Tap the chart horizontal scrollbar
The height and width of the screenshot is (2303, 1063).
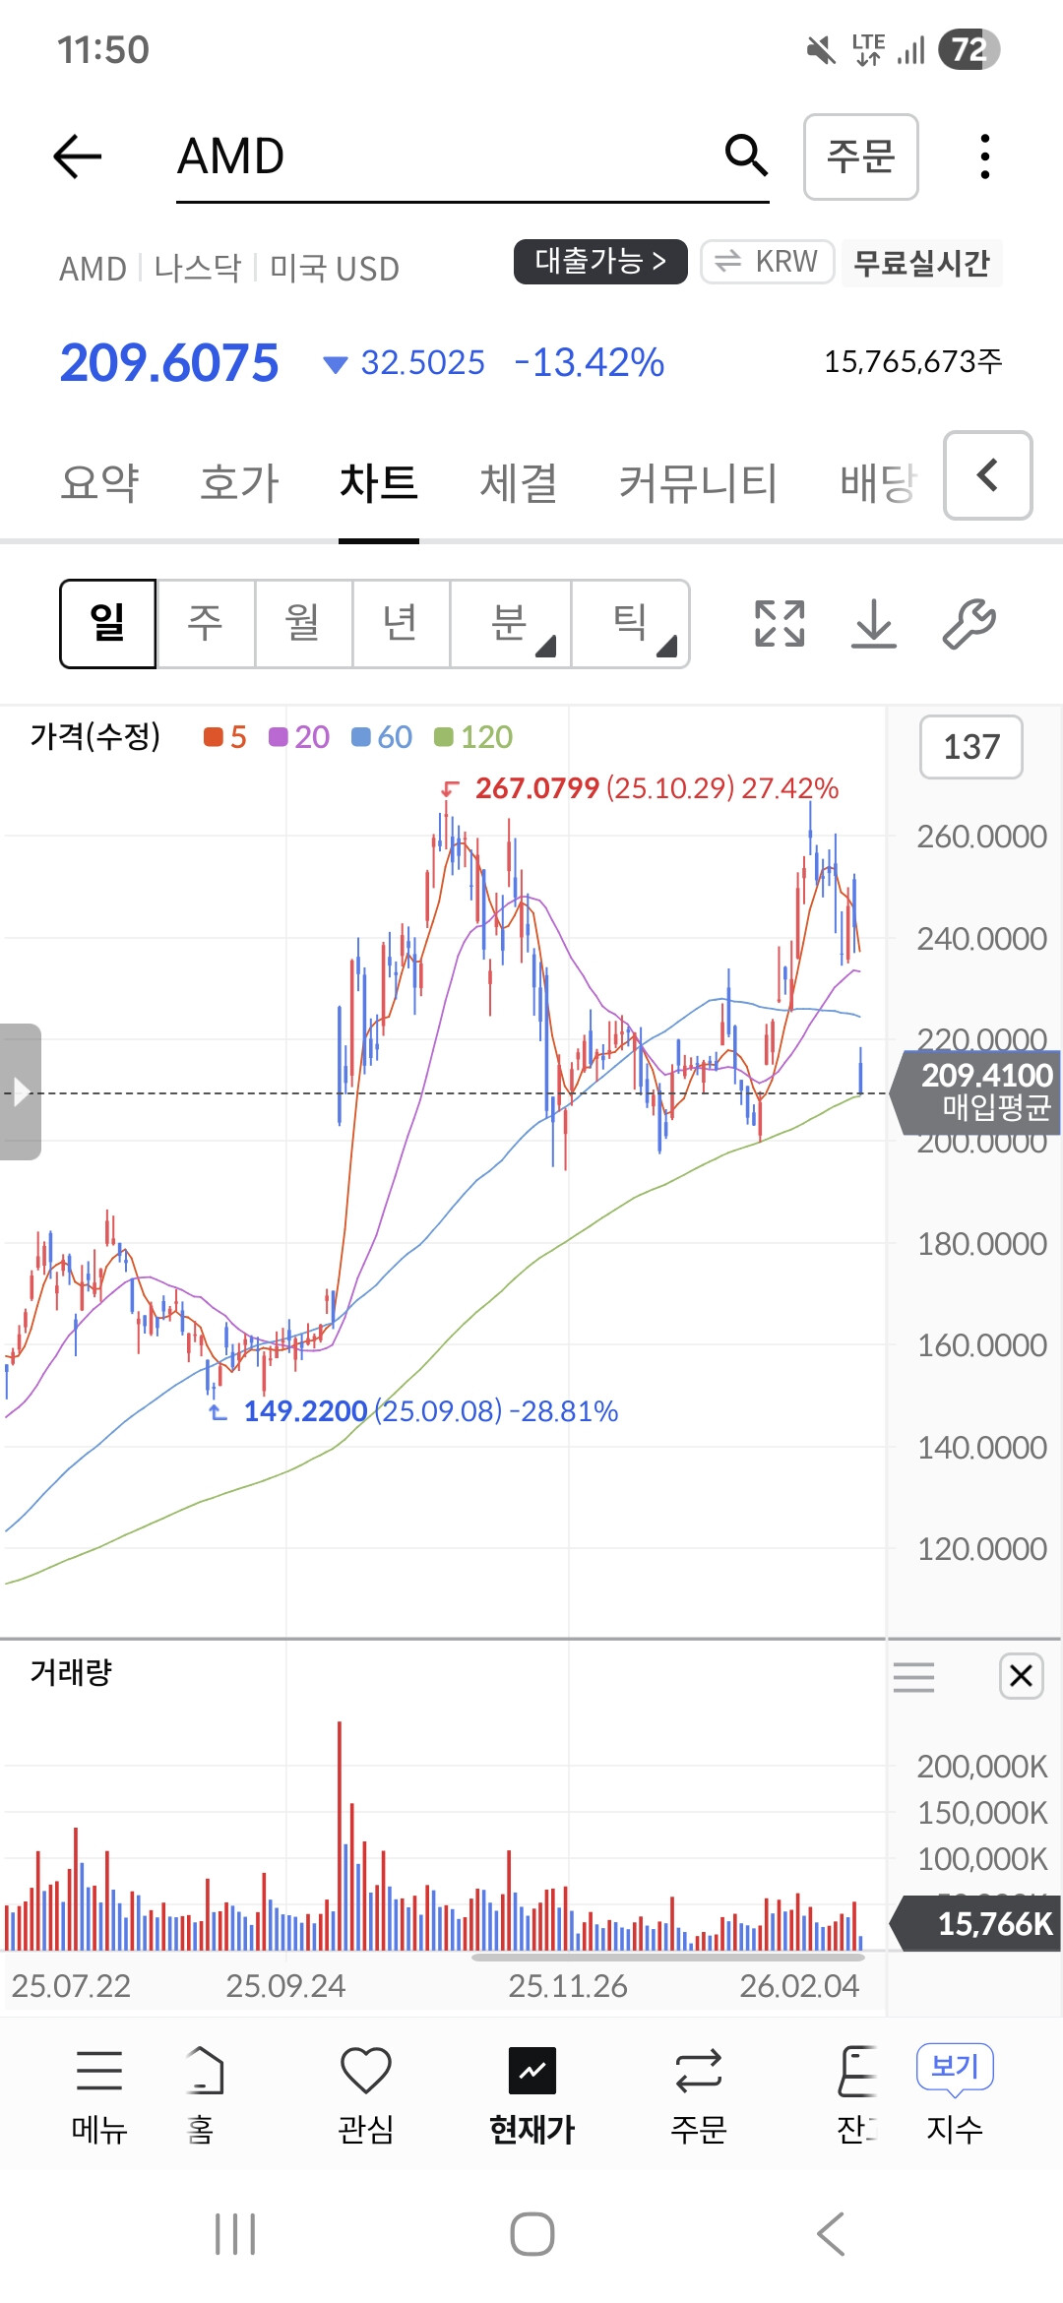tap(667, 1957)
